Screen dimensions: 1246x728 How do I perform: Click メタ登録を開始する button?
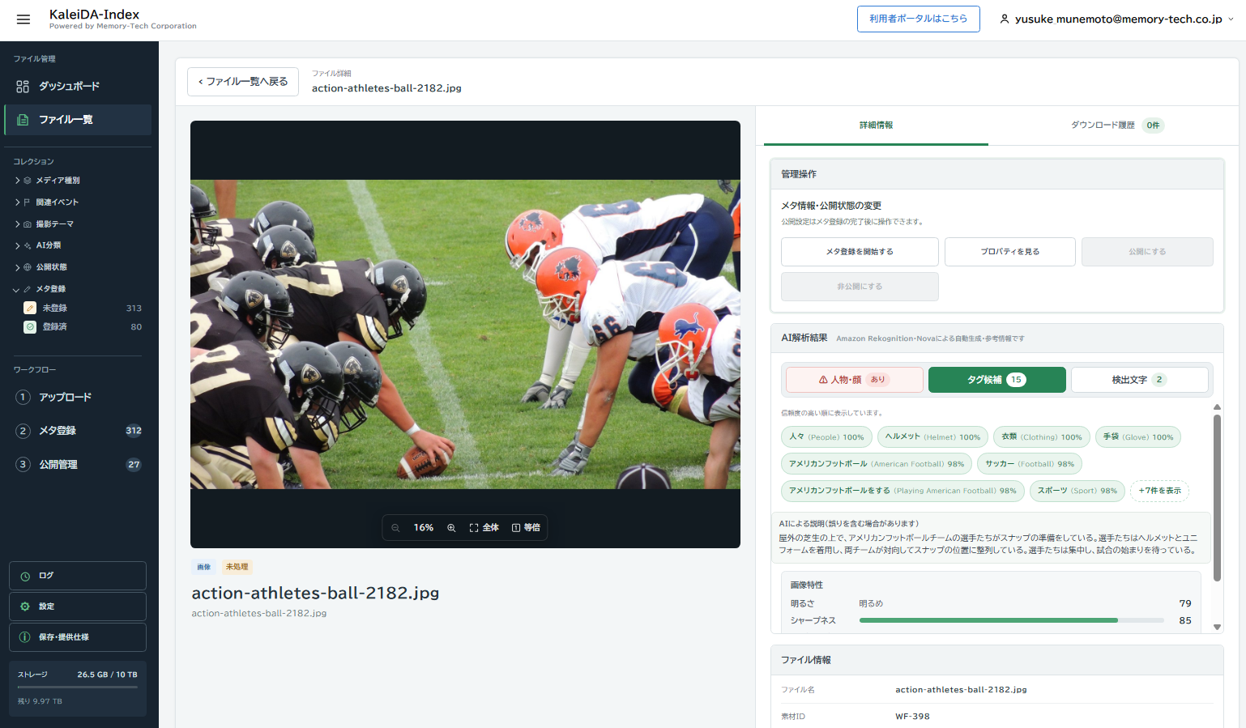click(860, 252)
